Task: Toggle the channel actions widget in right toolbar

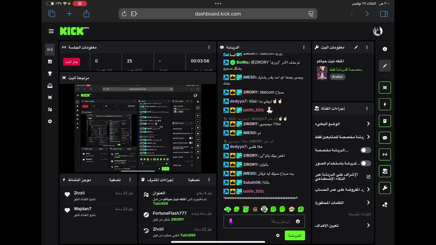Action: (x=385, y=171)
